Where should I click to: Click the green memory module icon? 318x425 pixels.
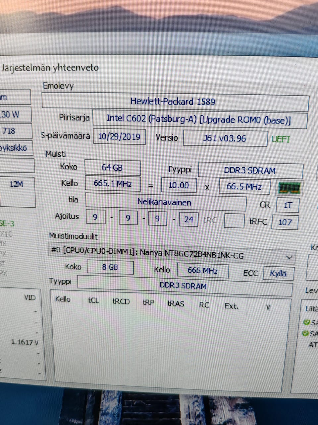(289, 188)
